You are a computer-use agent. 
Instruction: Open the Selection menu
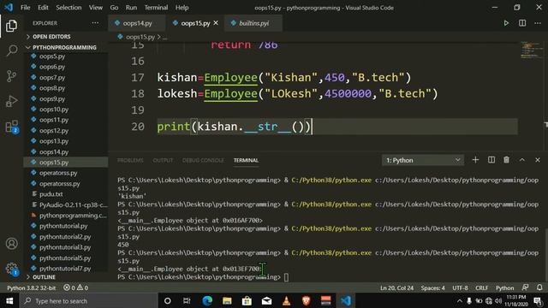[x=68, y=8]
